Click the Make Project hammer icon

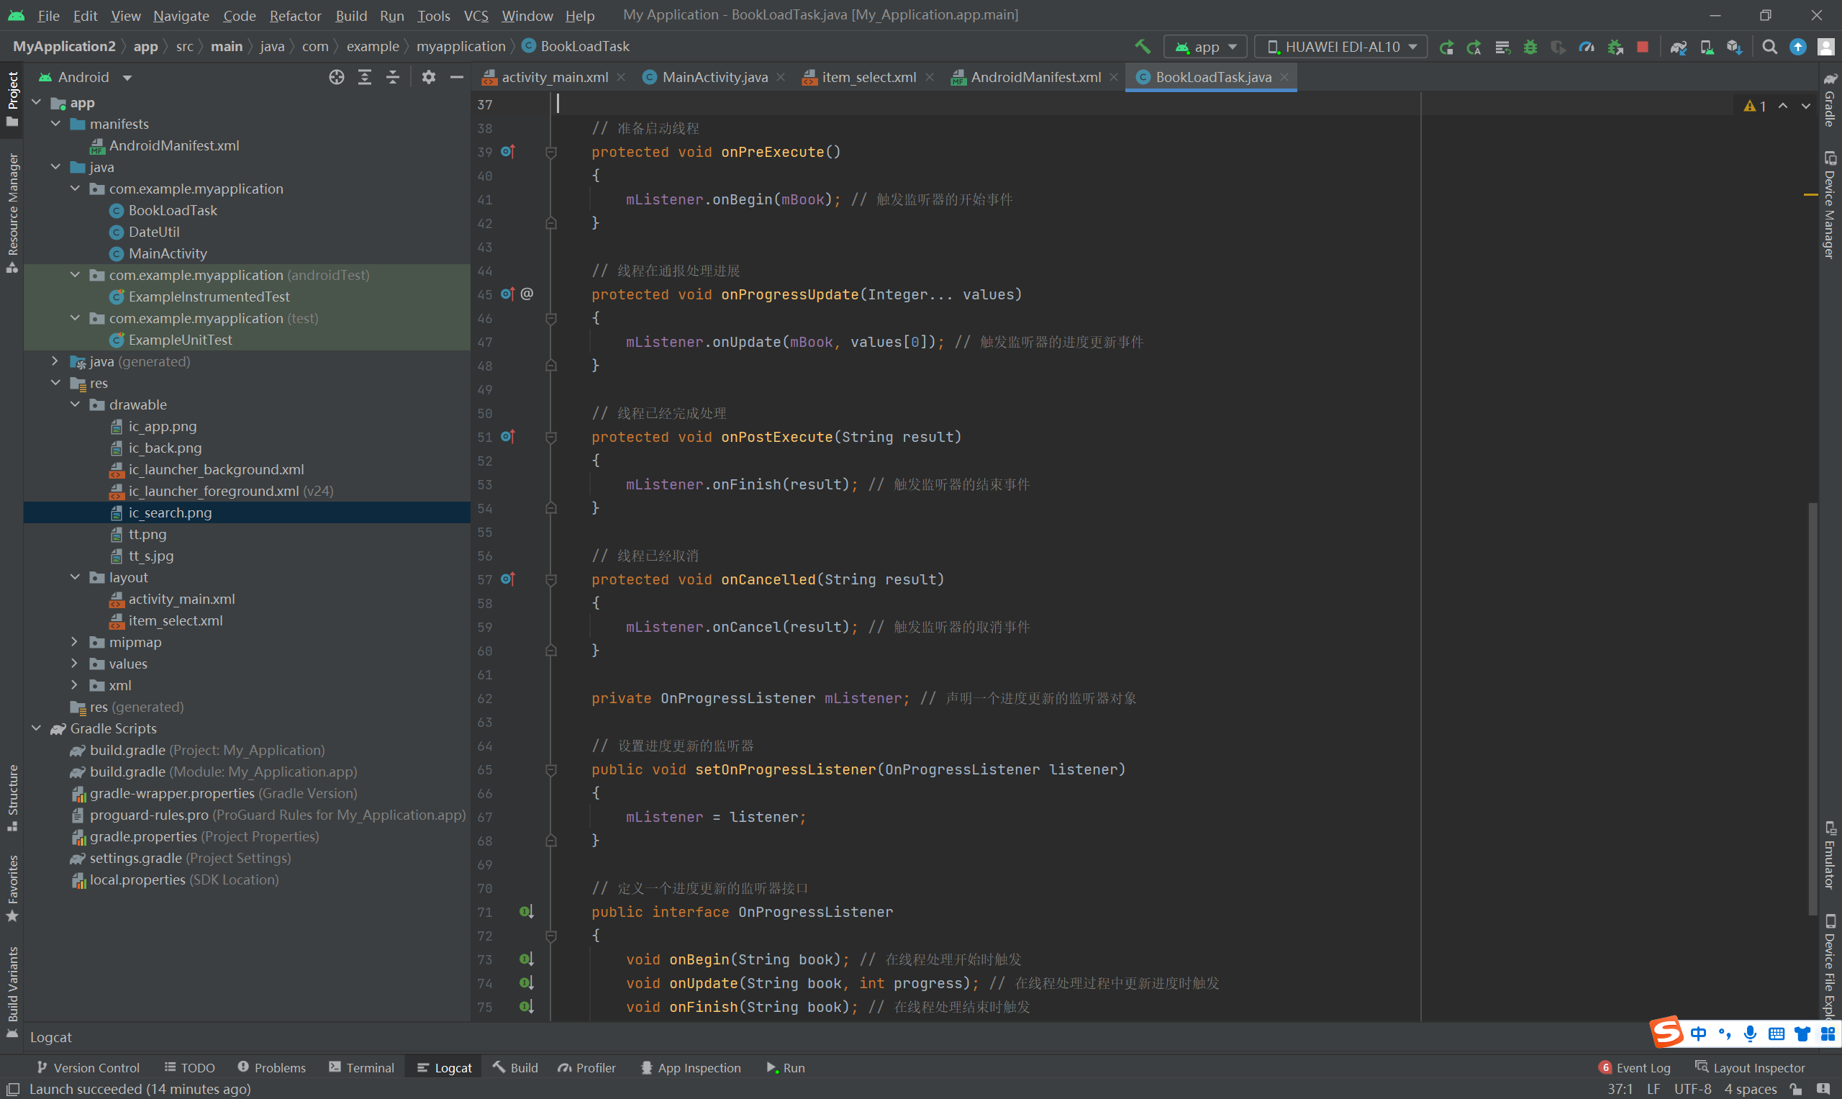point(1143,47)
